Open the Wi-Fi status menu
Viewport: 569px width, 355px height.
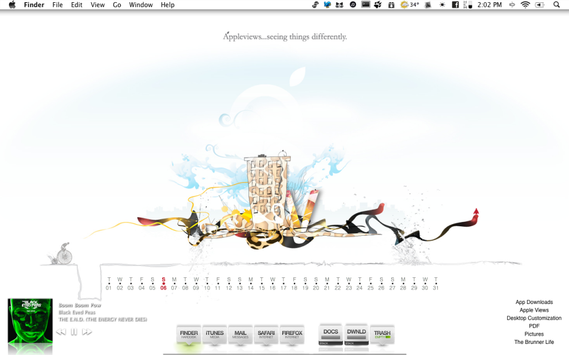525,4
